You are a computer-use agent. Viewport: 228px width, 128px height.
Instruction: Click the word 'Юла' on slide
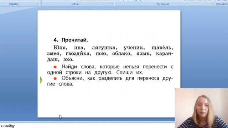point(59,48)
